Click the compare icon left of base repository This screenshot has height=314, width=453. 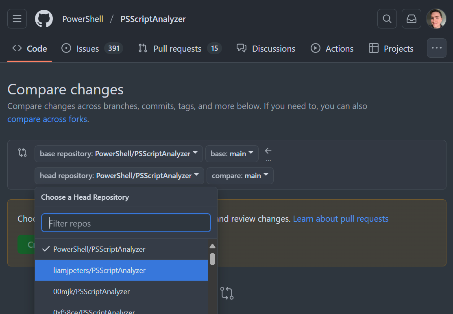pyautogui.click(x=22, y=152)
